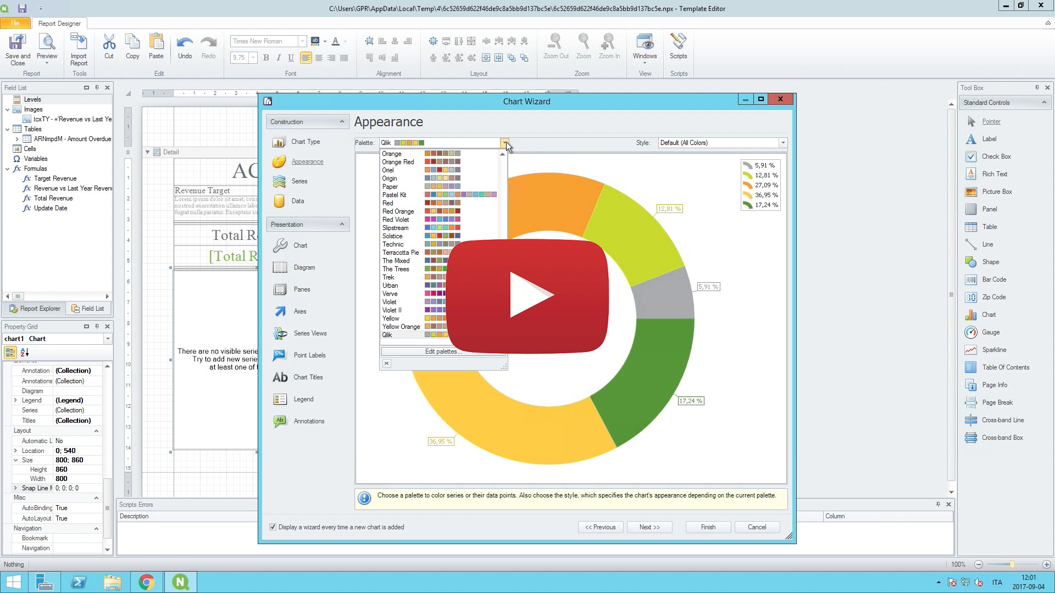
Task: Select the Rich Text control
Action: (995, 174)
